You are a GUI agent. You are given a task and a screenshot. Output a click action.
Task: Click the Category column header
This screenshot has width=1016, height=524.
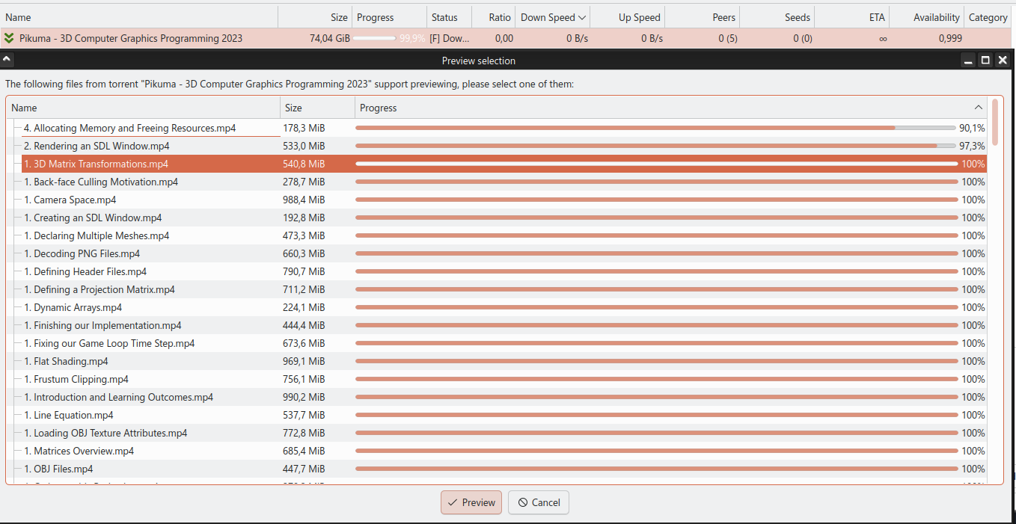coord(988,17)
